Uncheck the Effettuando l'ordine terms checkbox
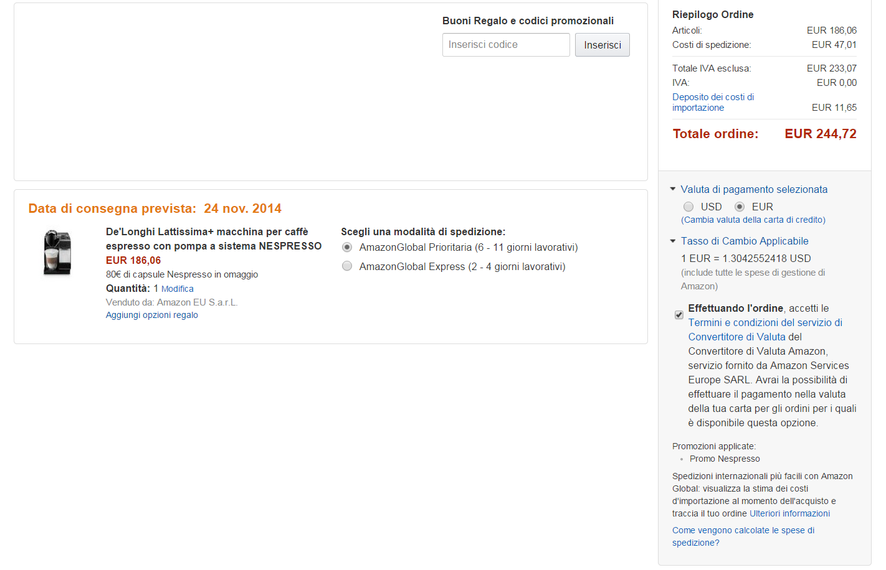The height and width of the screenshot is (570, 886). (679, 315)
